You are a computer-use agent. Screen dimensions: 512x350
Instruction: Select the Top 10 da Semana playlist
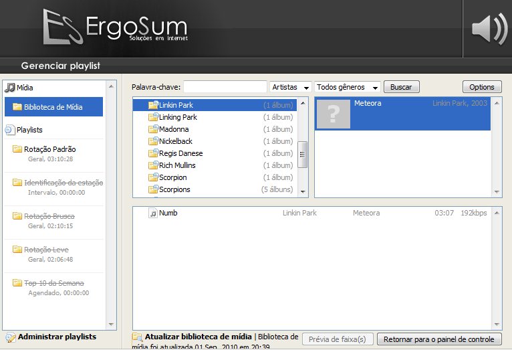pos(53,288)
